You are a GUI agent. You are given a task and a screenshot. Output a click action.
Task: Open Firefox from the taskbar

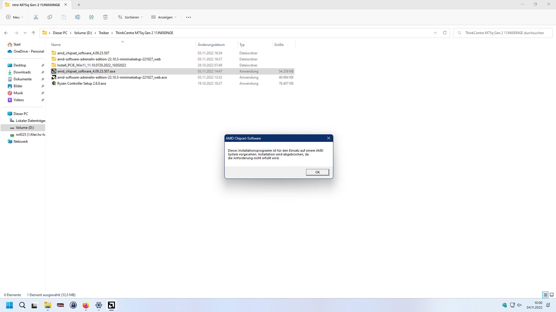click(x=86, y=305)
